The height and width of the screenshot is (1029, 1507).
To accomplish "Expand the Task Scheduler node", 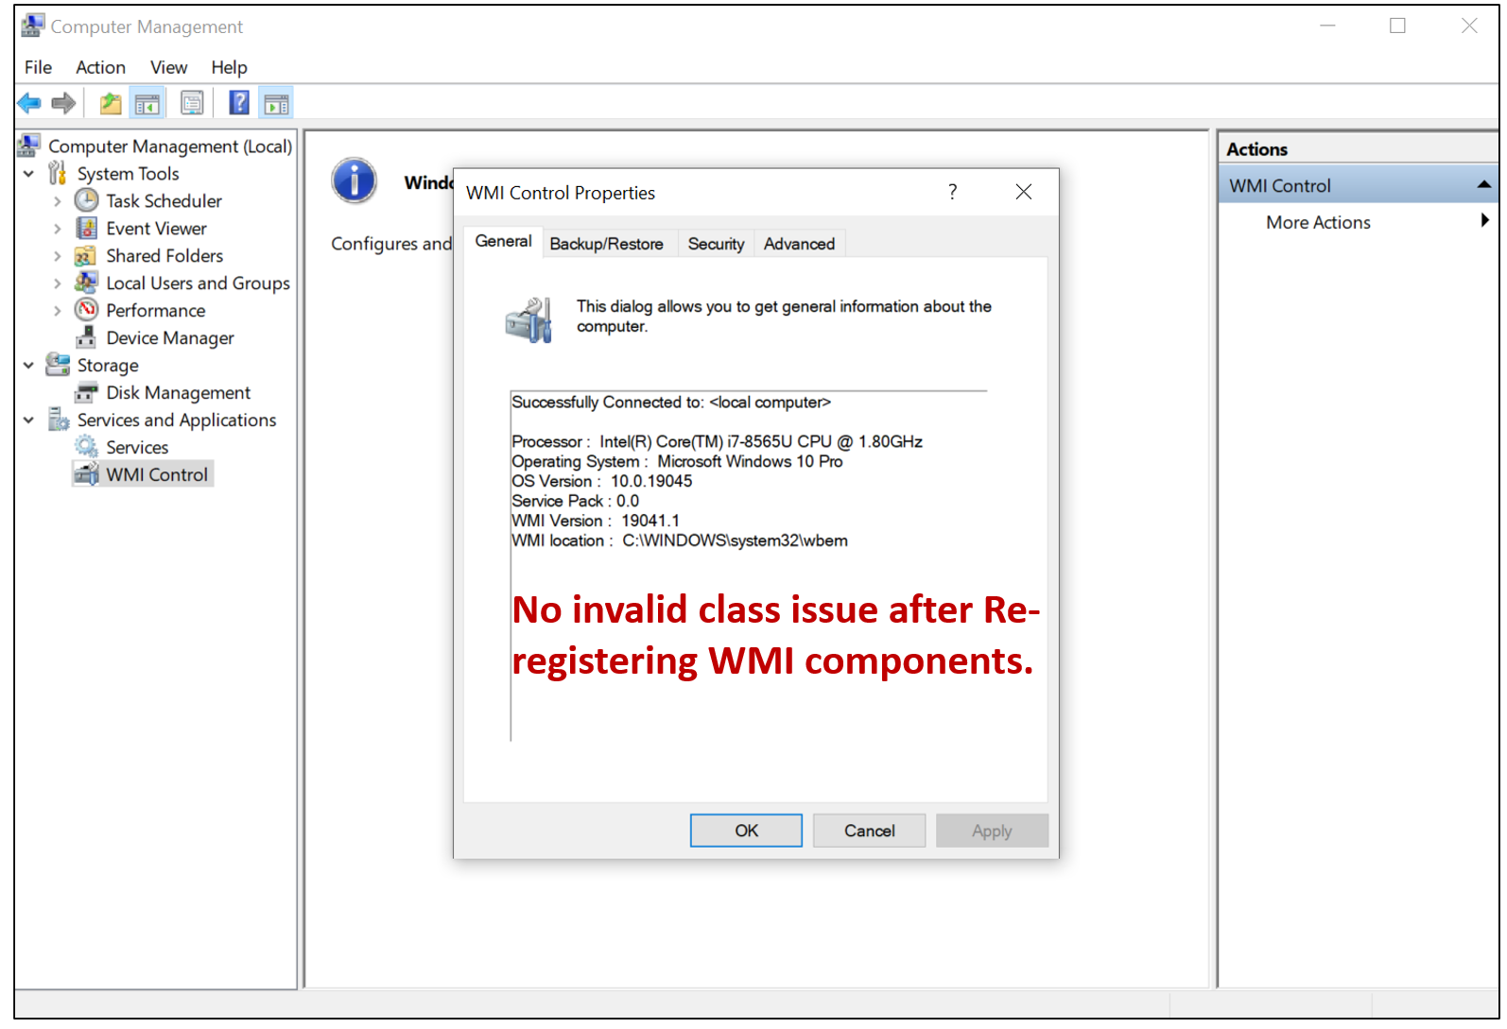I will pyautogui.click(x=57, y=201).
